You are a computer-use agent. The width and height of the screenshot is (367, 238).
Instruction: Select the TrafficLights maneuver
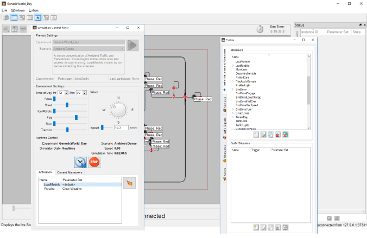[242, 125]
